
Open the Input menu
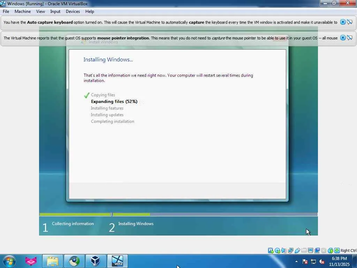55,12
